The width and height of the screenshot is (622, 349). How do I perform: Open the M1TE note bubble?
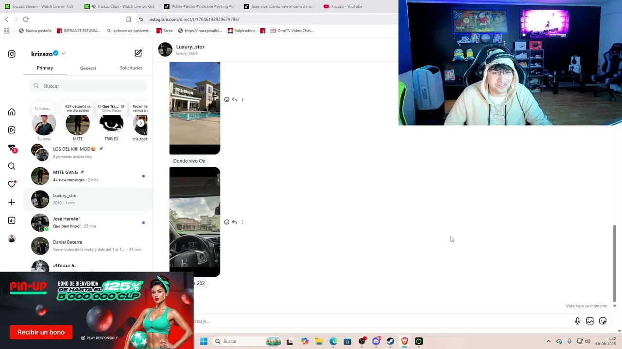(x=78, y=108)
